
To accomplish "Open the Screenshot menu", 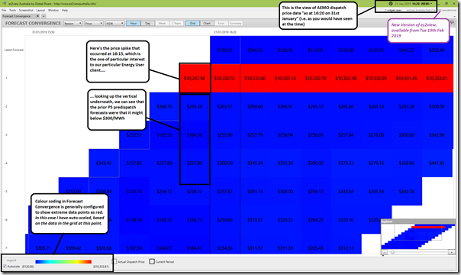I will coord(26,10).
